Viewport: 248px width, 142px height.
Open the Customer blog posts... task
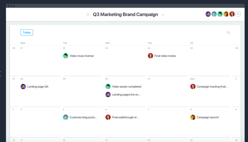(x=83, y=117)
